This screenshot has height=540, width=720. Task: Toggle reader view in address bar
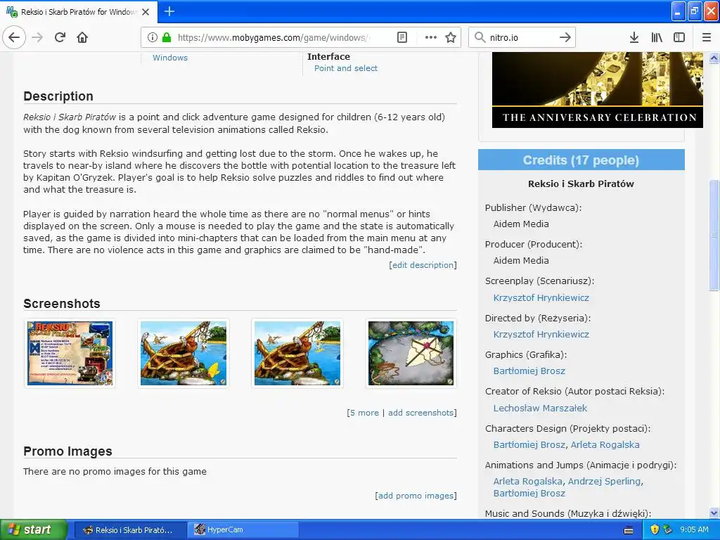[401, 37]
